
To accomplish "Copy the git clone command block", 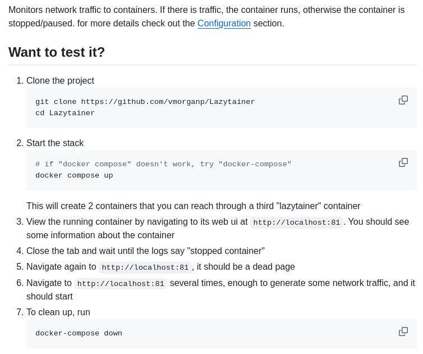I will pyautogui.click(x=403, y=100).
